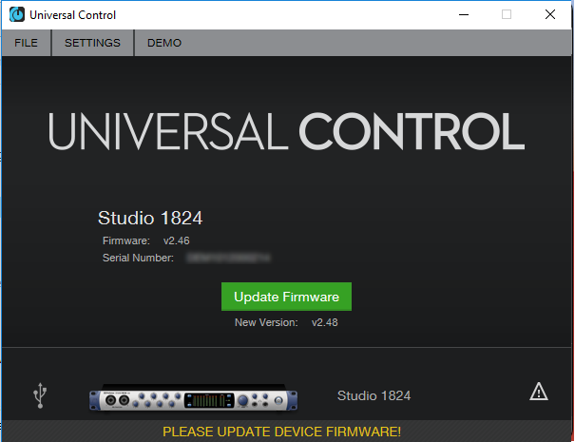575x442 pixels.
Task: Select the Studio 1824 device image
Action: click(x=193, y=398)
